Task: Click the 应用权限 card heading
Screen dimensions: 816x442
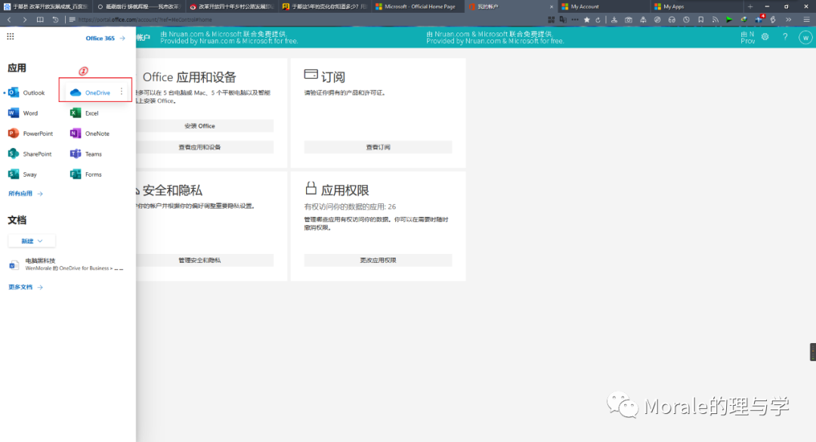Action: tap(345, 190)
